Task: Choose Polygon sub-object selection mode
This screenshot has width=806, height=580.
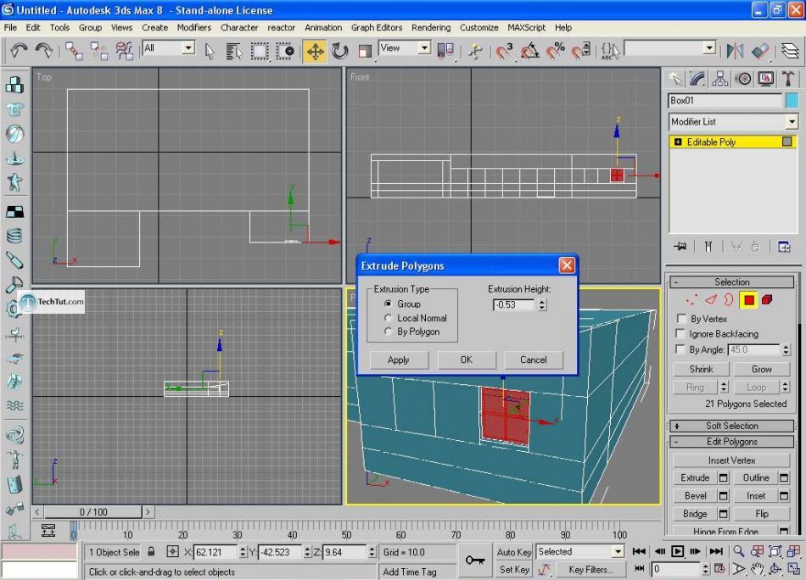Action: pyautogui.click(x=748, y=299)
